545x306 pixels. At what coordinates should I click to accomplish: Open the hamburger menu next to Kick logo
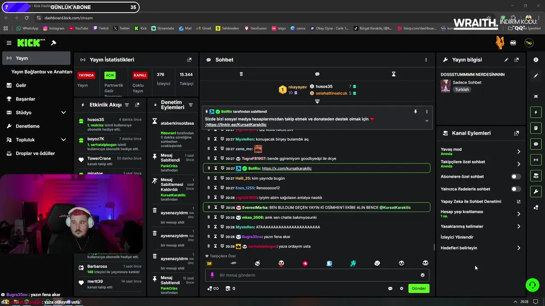point(9,43)
